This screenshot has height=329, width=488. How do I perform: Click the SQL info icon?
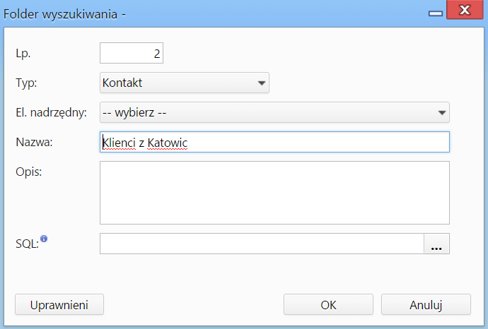[44, 239]
